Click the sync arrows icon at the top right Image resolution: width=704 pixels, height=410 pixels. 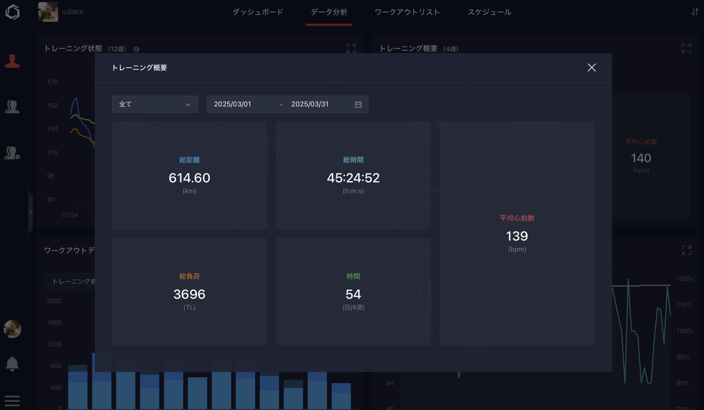coord(694,12)
